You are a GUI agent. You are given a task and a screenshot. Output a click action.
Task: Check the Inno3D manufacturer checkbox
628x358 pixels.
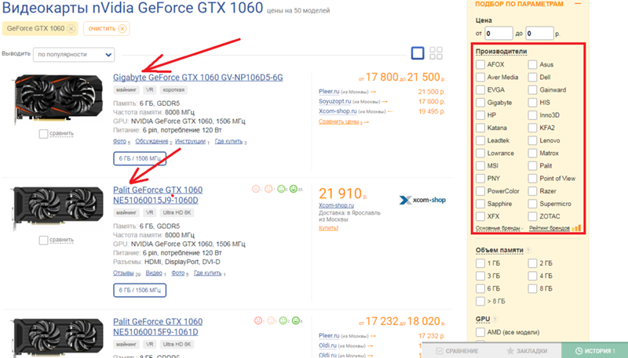coord(532,115)
